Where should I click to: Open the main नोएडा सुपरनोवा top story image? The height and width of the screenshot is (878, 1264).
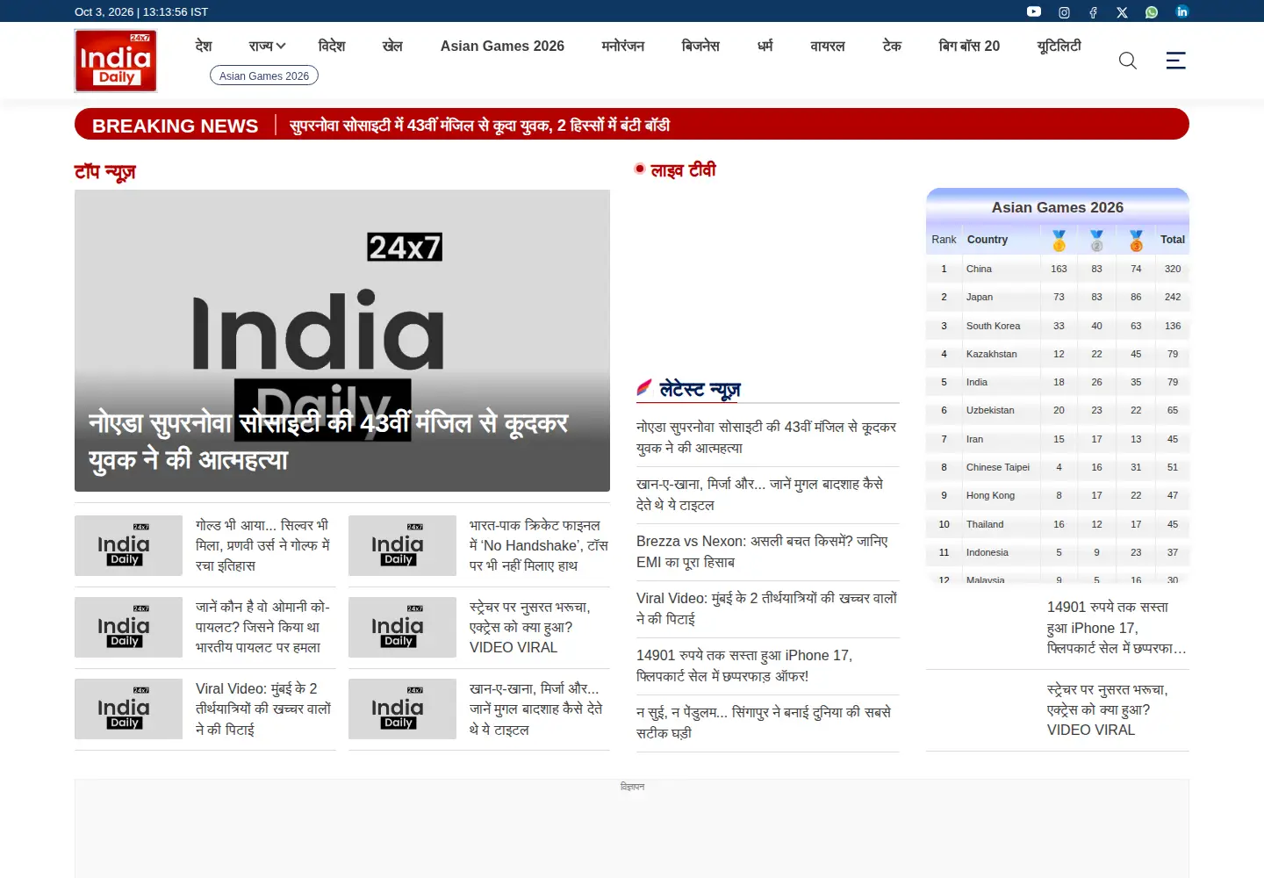point(342,341)
